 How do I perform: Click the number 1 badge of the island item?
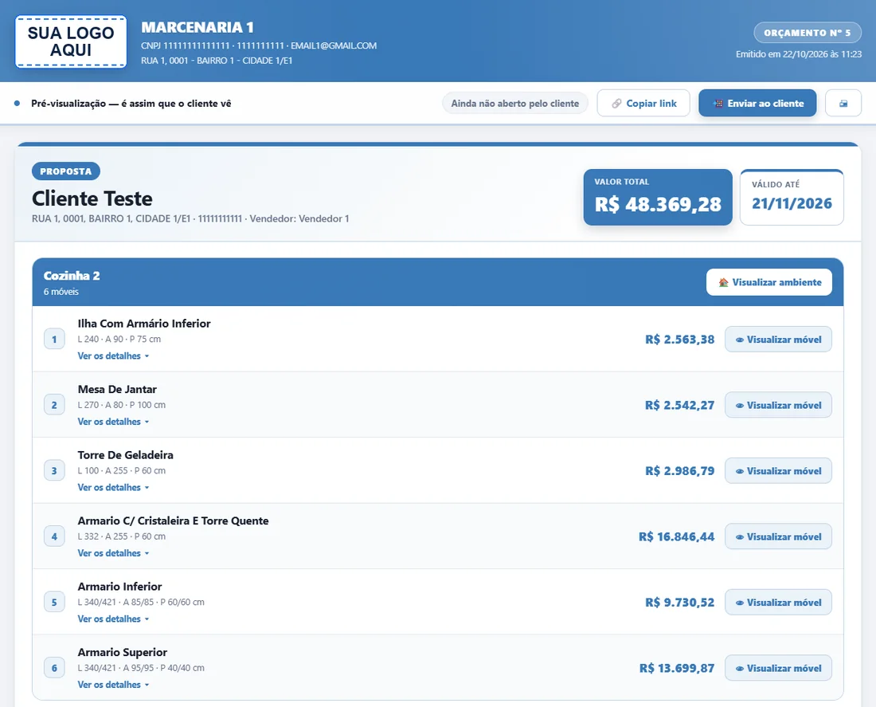tap(54, 339)
